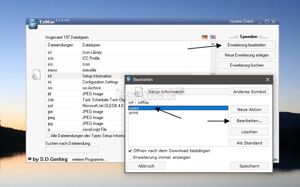
Task: Switch language with the German flag icon
Action: [x=205, y=37]
